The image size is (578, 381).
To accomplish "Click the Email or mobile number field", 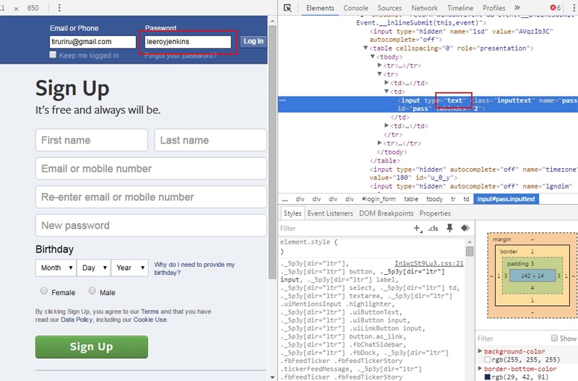I will click(x=151, y=169).
